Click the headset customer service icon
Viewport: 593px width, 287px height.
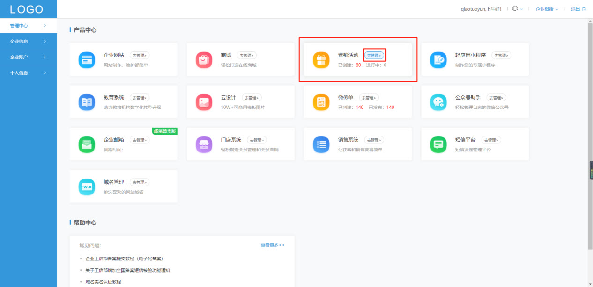point(516,8)
